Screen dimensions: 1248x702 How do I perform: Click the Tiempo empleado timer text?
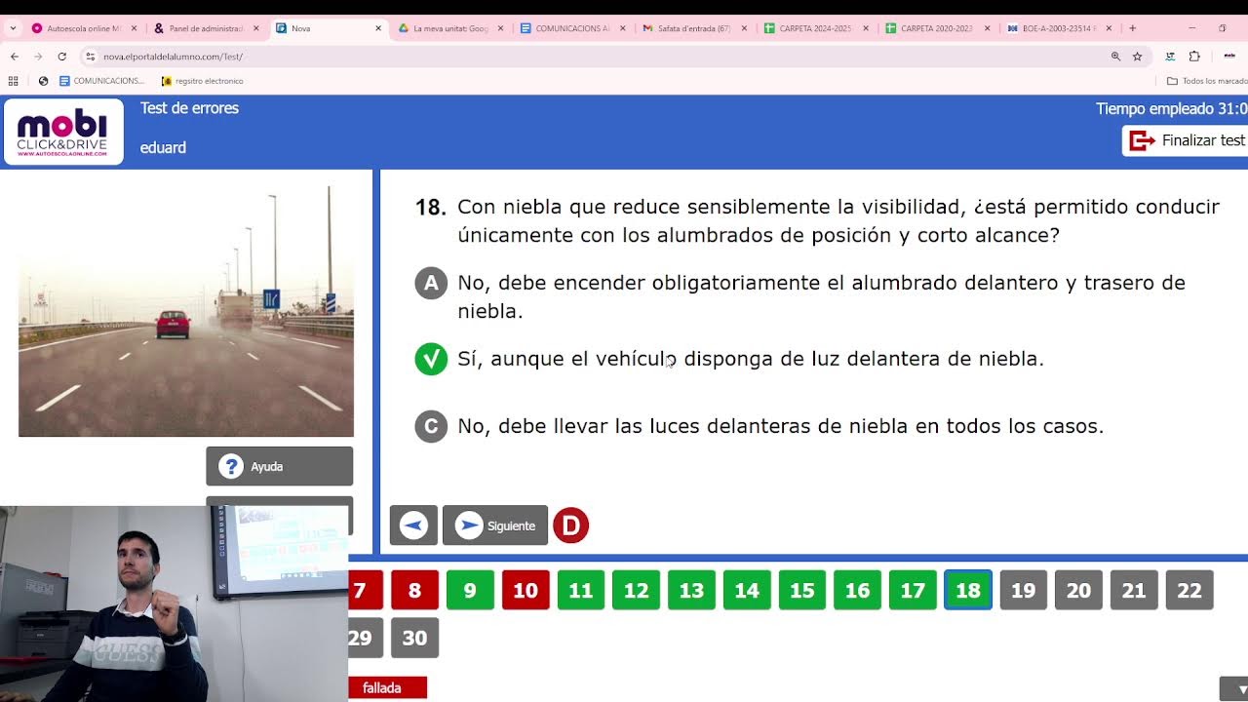pos(1171,109)
